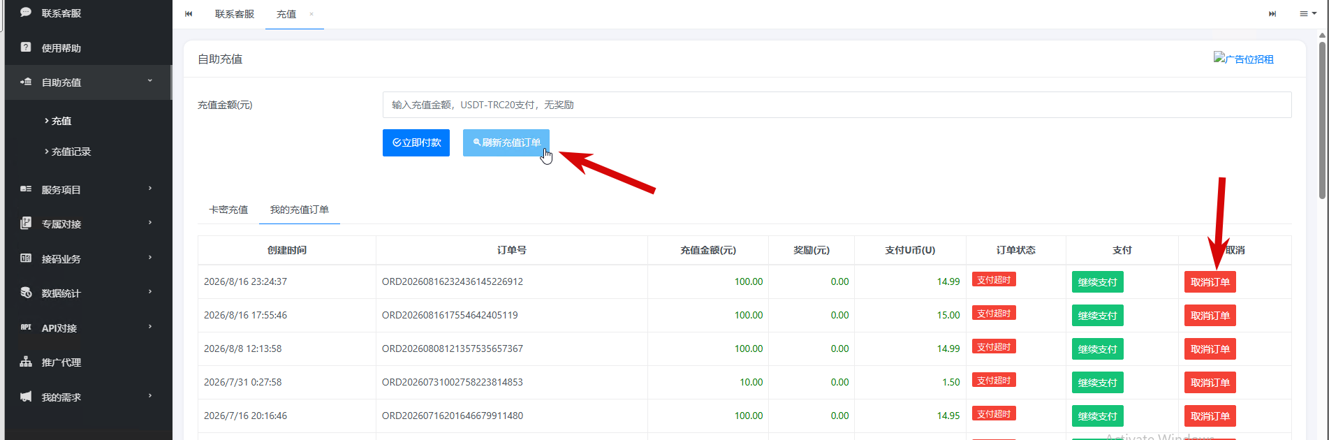The image size is (1329, 440).
Task: Click the 数据统计 database icon
Action: 26,293
